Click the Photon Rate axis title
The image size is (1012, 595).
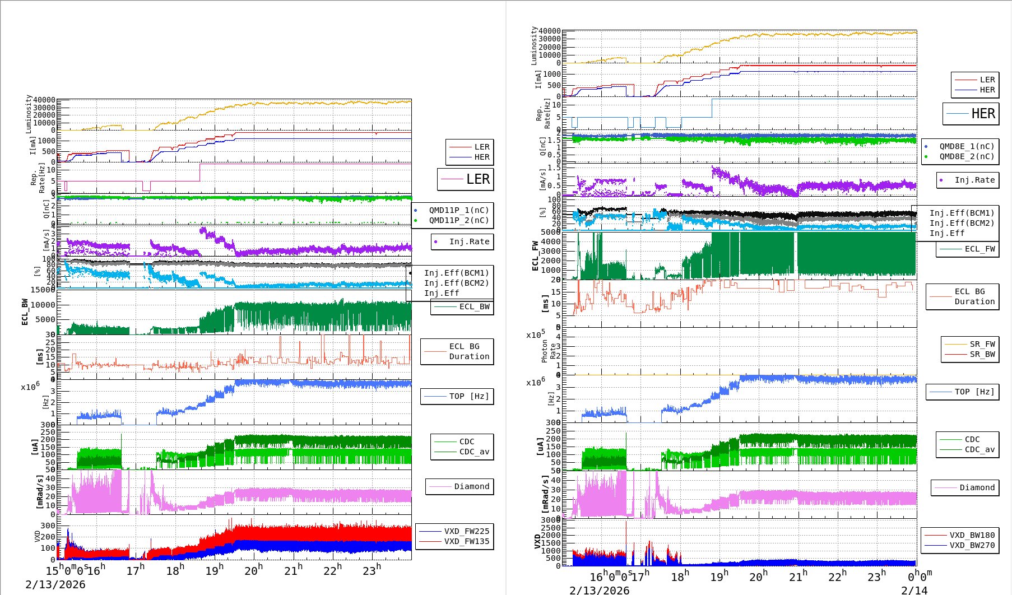[549, 352]
